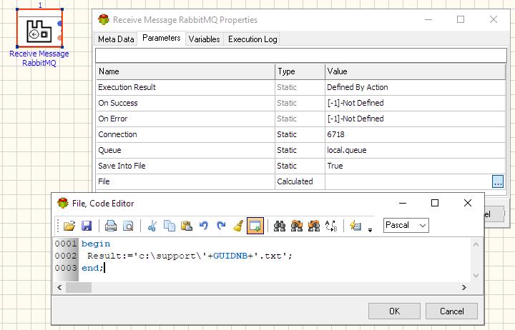Open Print Preview from the toolbar

[x=128, y=226]
